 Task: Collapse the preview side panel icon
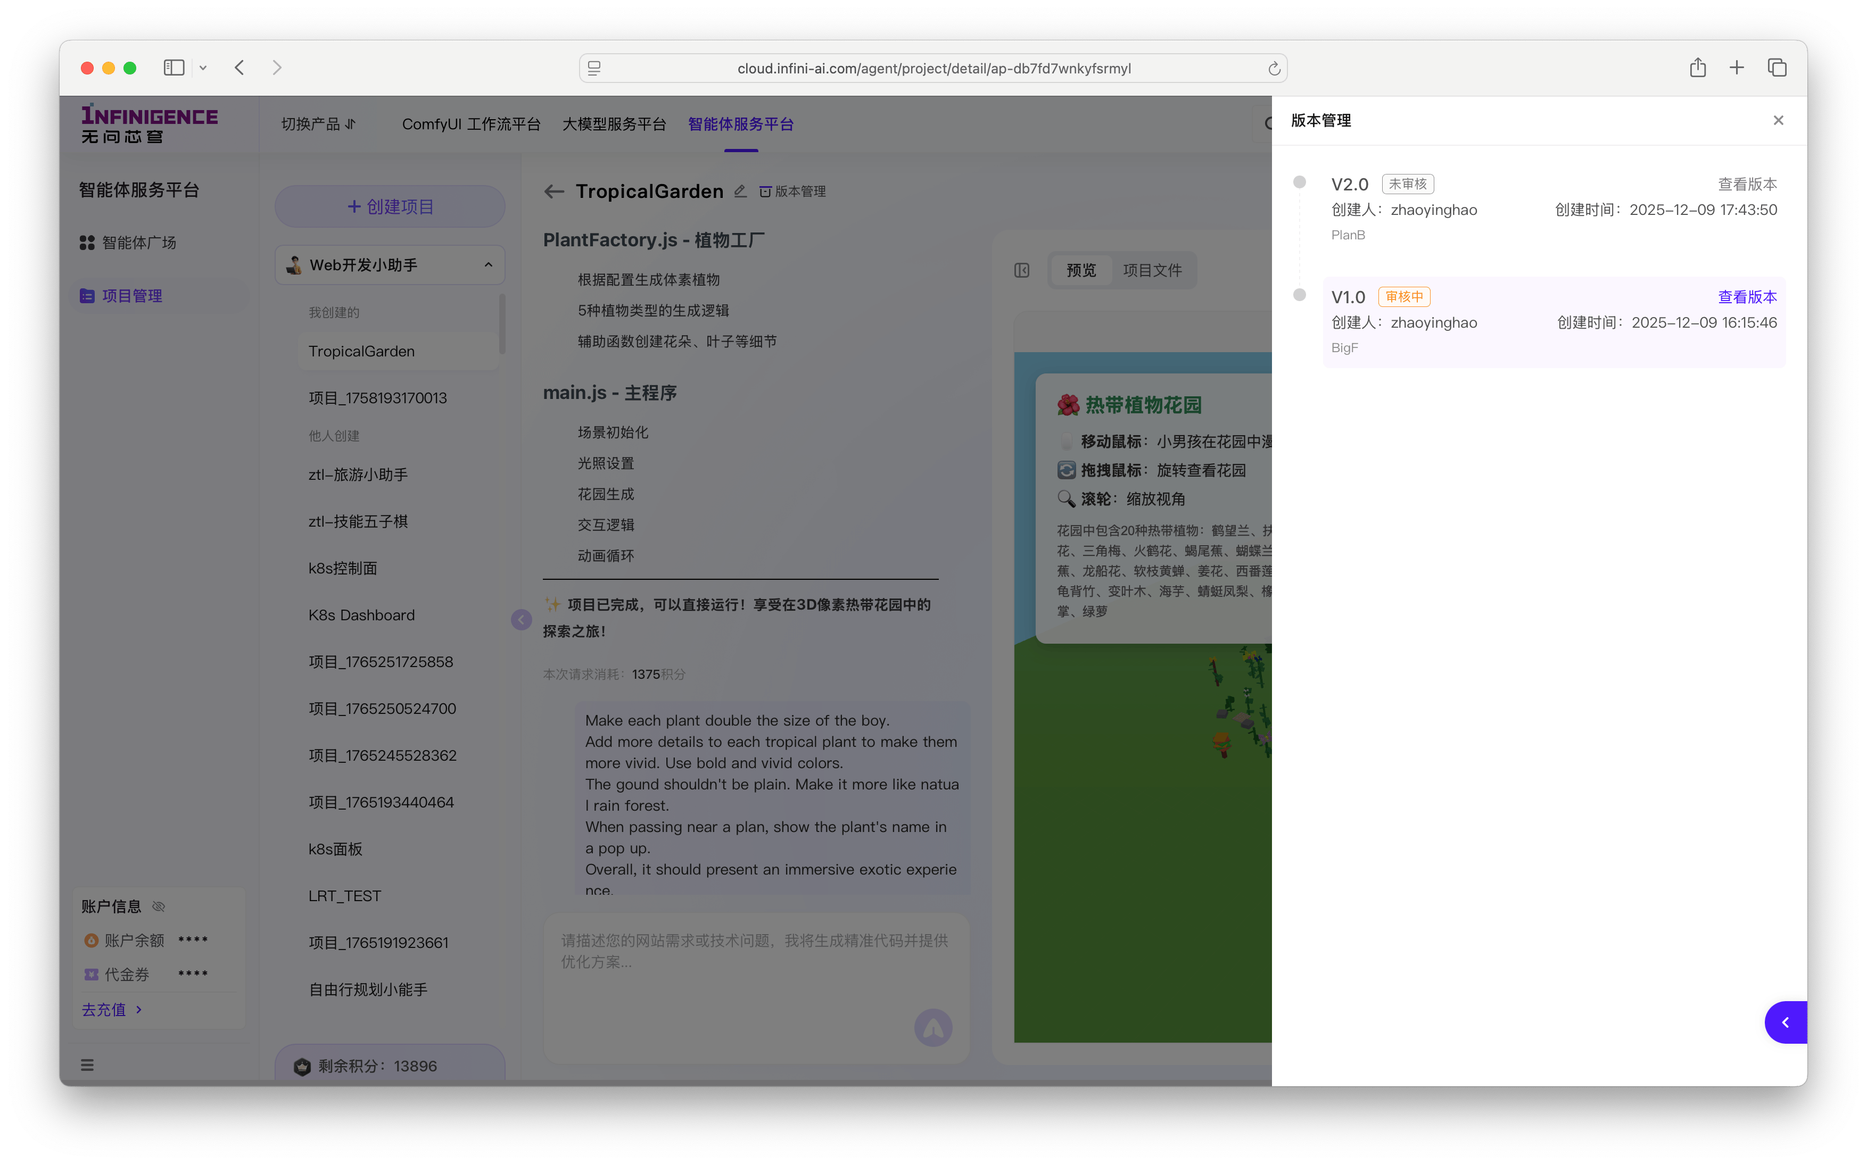pos(1021,270)
